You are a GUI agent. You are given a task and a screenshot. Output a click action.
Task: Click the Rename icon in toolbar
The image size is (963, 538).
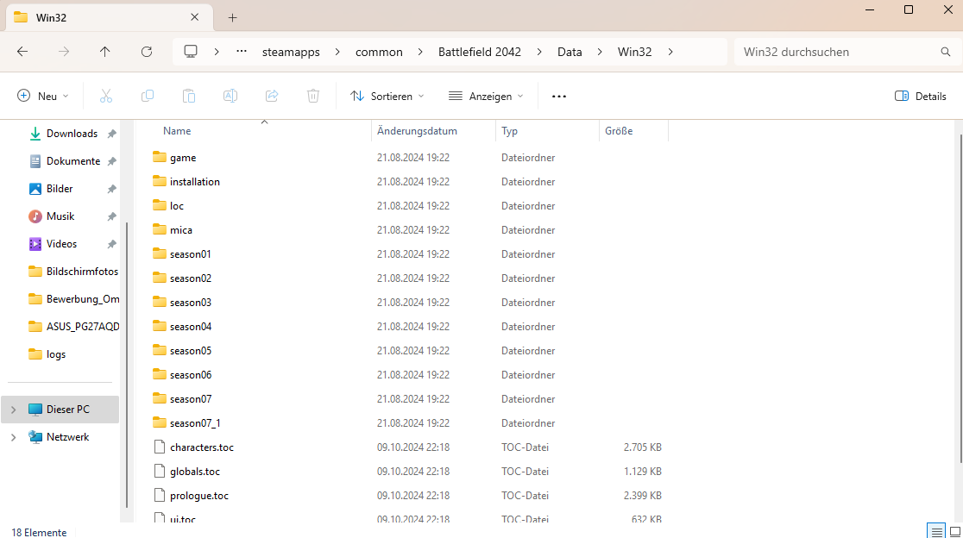pos(230,96)
